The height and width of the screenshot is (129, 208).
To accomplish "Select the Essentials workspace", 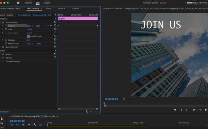I will click(x=192, y=3).
